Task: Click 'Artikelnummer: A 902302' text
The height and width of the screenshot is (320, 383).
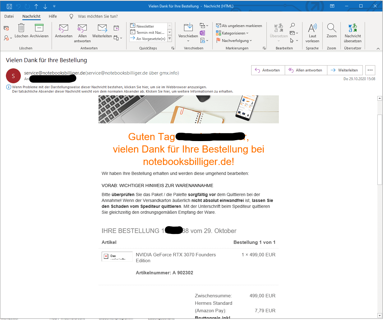Action: pyautogui.click(x=164, y=273)
